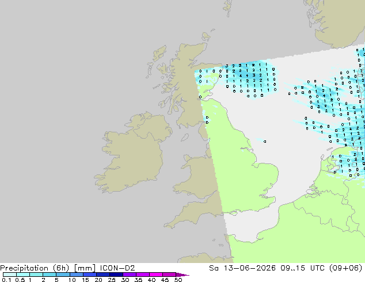Click the '[mm]' unit label
This screenshot has height=282, width=365.
click(x=85, y=268)
